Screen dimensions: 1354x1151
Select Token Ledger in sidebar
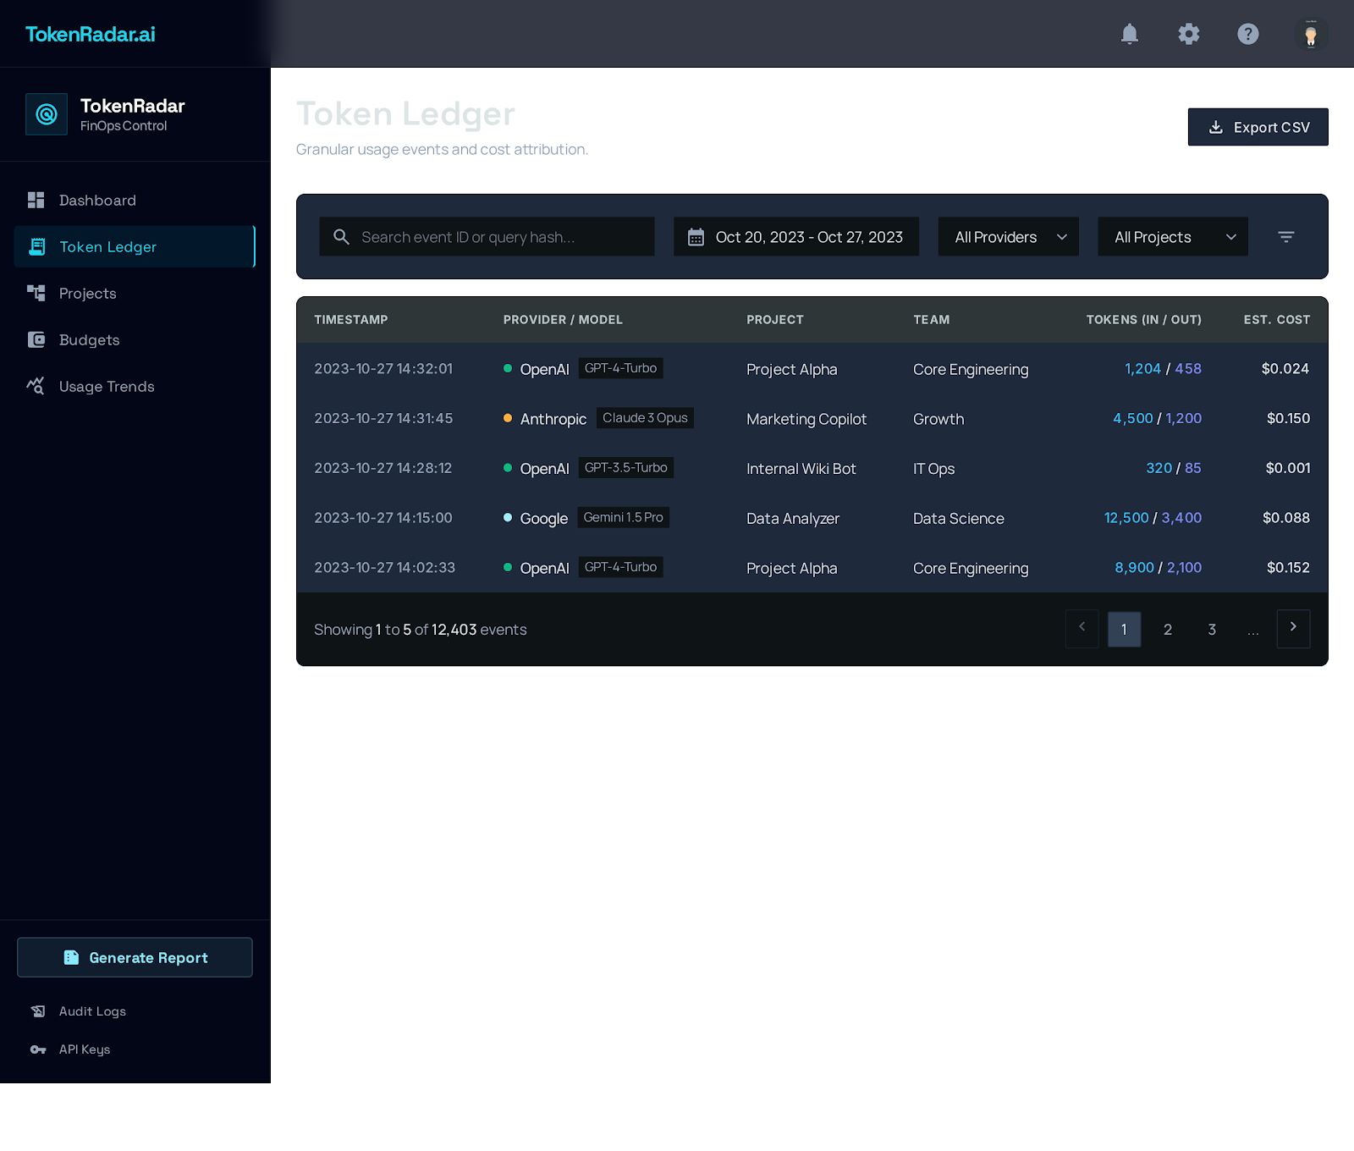click(x=135, y=247)
